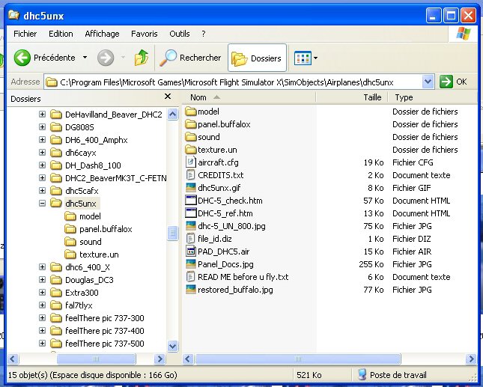483x387 pixels.
Task: Select panel.buffalox under dhc5unx in tree
Action: point(106,229)
